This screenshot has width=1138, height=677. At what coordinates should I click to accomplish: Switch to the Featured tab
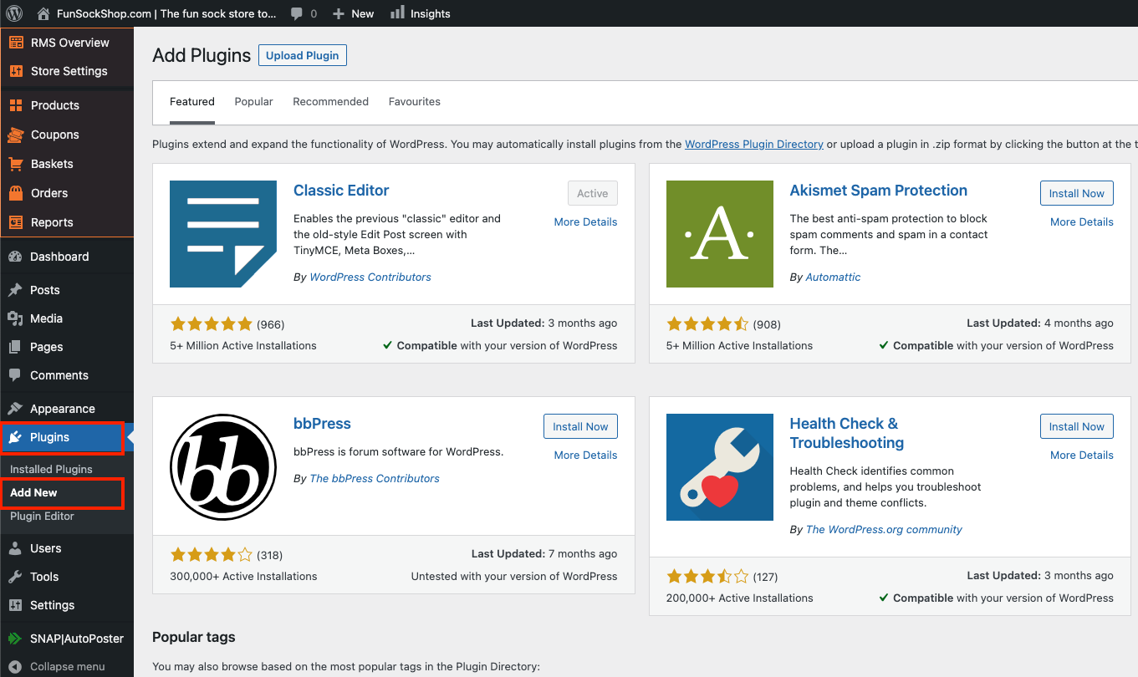coord(192,102)
